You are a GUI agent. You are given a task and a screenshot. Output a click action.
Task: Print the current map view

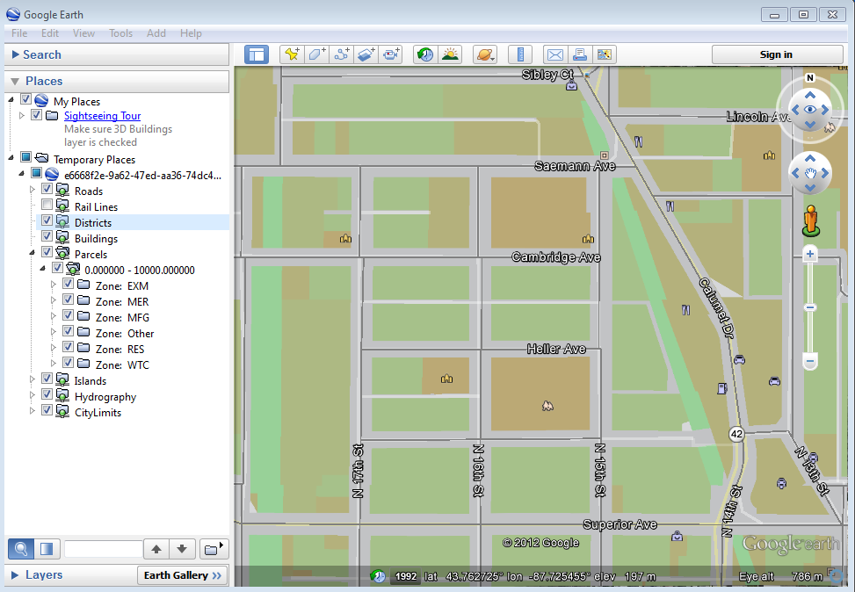pyautogui.click(x=580, y=54)
